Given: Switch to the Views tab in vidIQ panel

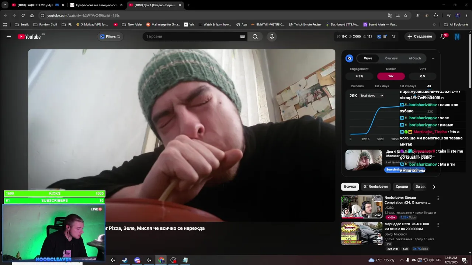Looking at the screenshot, I should pyautogui.click(x=368, y=58).
